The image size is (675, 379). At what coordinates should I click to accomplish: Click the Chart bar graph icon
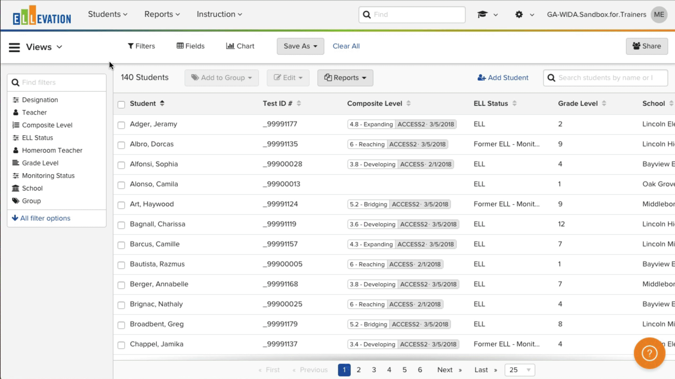(x=230, y=46)
